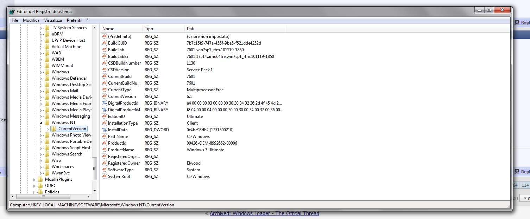The height and width of the screenshot is (219, 530).
Task: Click the 'Multiprocessor Free' data cell
Action: click(205, 89)
